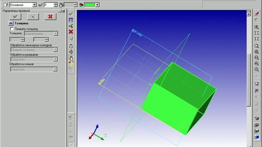
Task: Click the layer icon beside the Основной list
Action: [6, 5]
